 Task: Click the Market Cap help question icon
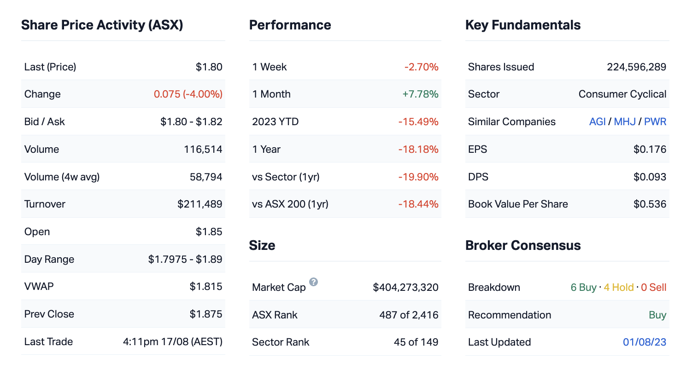pyautogui.click(x=313, y=282)
